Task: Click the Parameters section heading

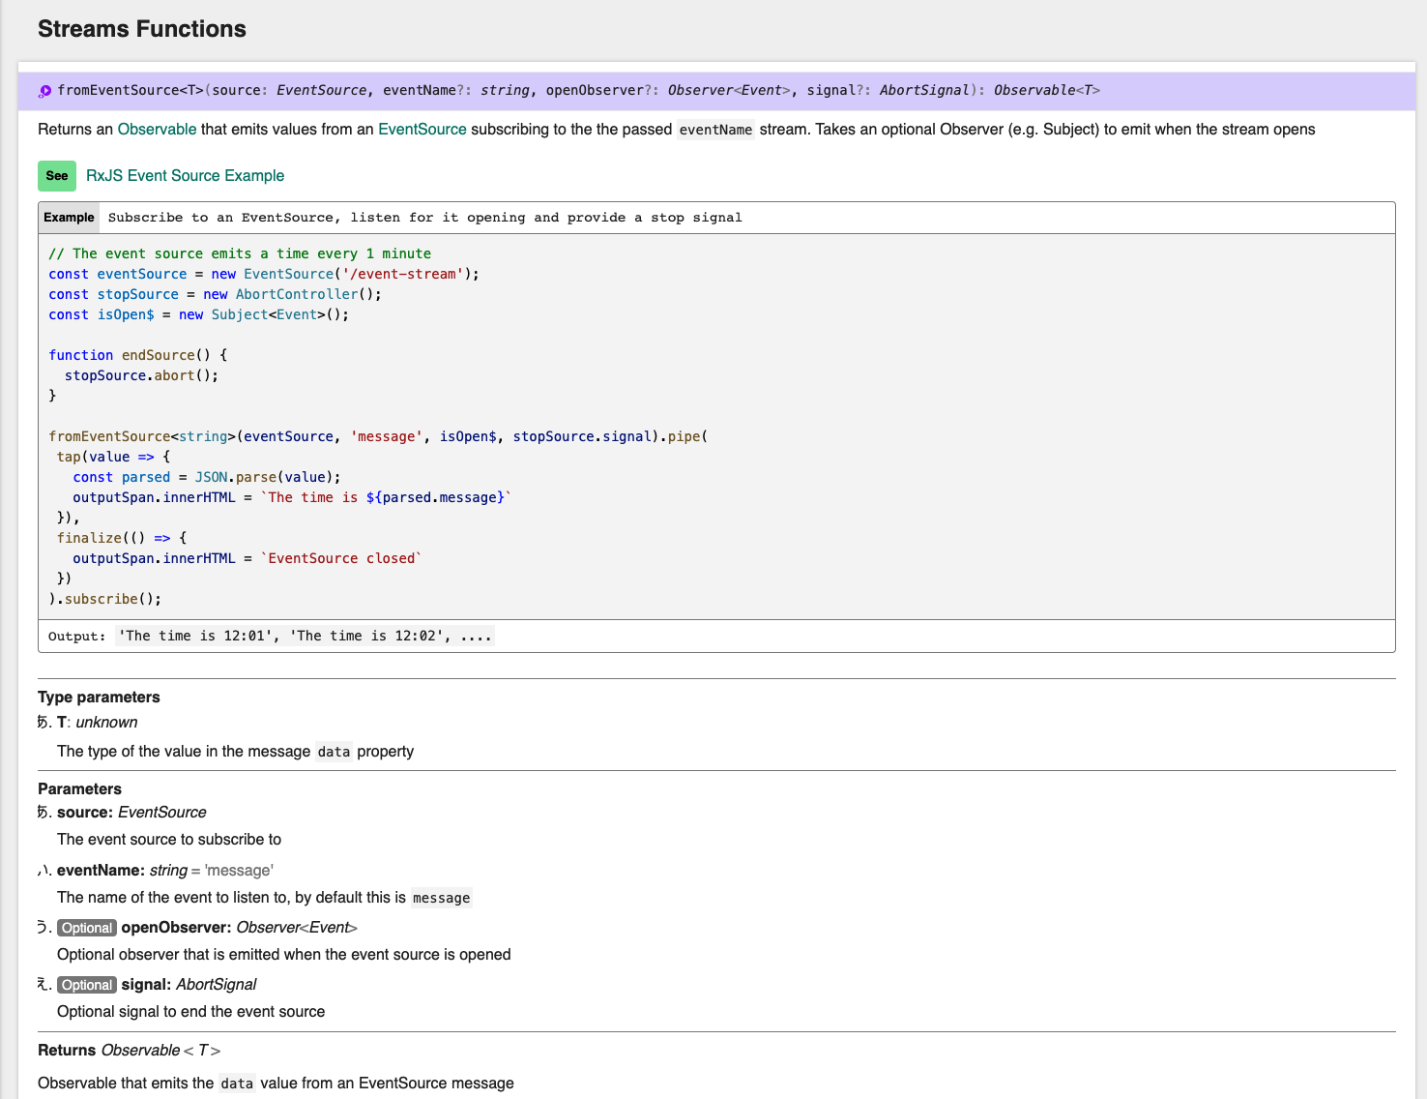Action: pos(80,788)
